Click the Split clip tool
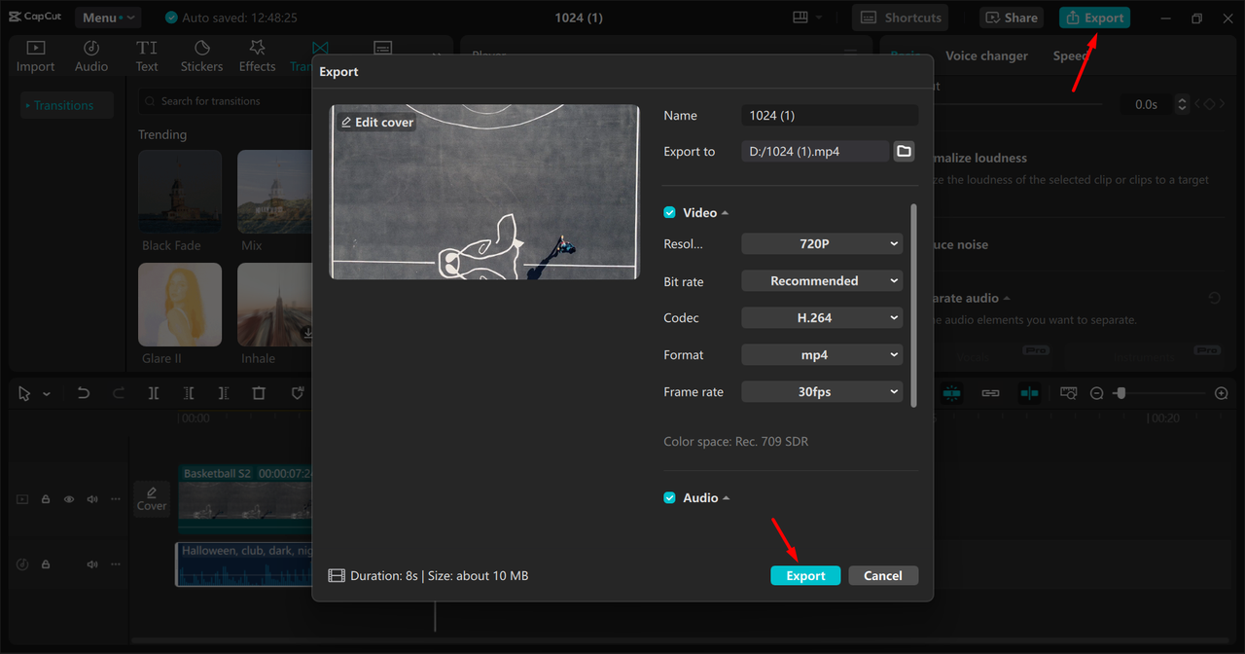Image resolution: width=1245 pixels, height=654 pixels. [x=154, y=393]
